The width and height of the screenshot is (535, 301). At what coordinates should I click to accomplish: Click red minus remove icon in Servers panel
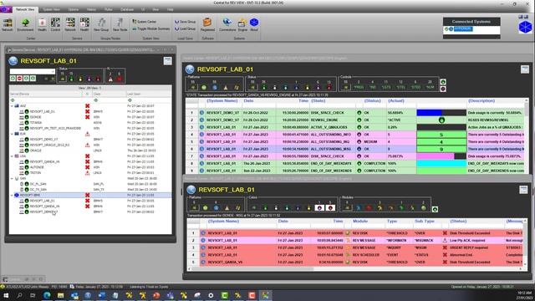(19, 79)
